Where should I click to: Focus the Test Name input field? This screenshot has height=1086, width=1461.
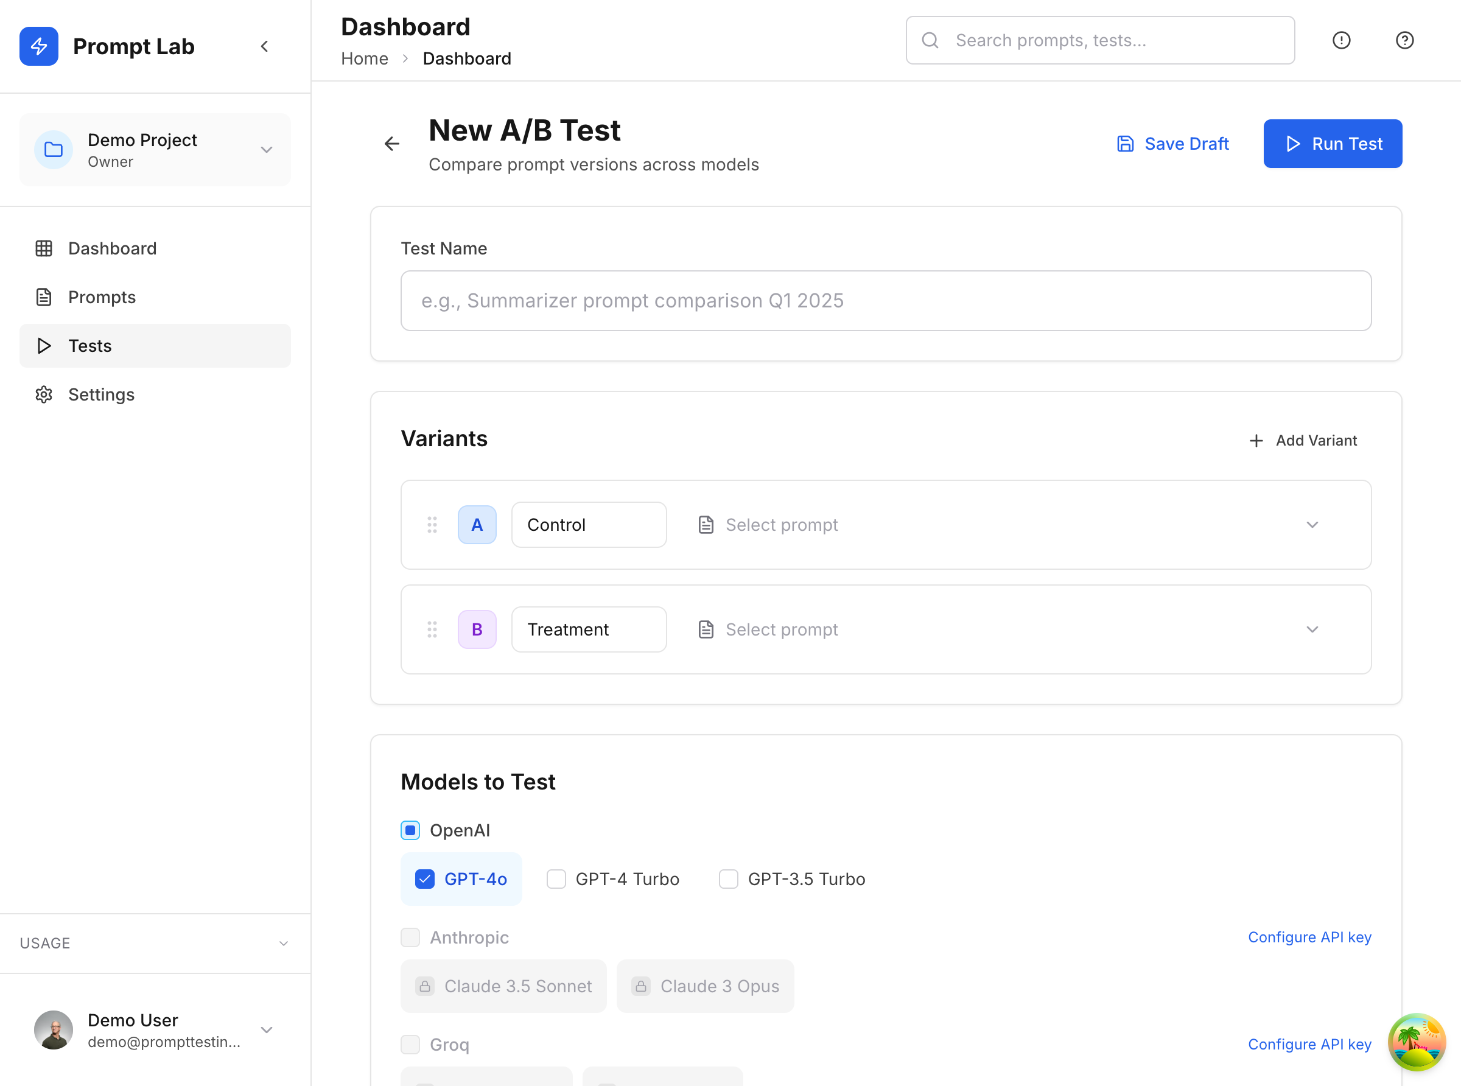pyautogui.click(x=885, y=301)
